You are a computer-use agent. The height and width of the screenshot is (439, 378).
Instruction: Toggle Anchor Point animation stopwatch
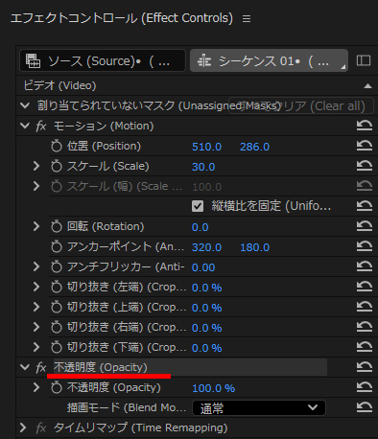click(x=57, y=246)
